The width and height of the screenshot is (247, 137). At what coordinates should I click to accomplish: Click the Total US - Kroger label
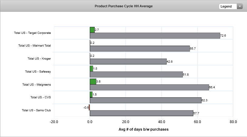pos(39,59)
